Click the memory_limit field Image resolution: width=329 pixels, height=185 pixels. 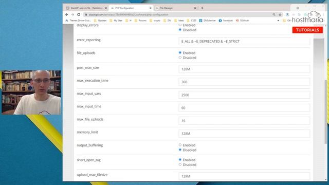point(244,134)
